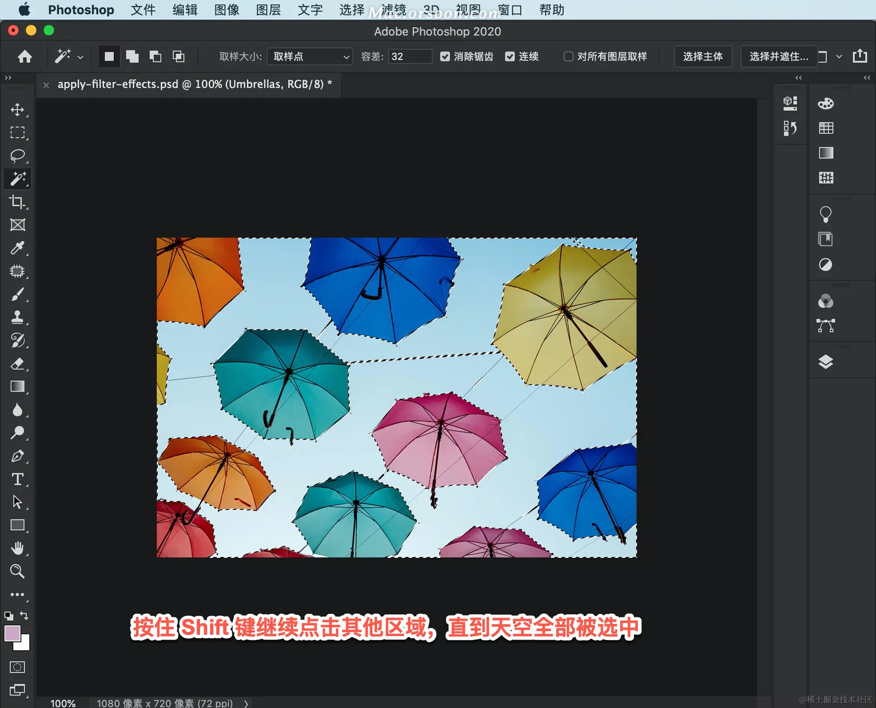Select the Lasso tool
Image resolution: width=876 pixels, height=708 pixels.
(17, 156)
